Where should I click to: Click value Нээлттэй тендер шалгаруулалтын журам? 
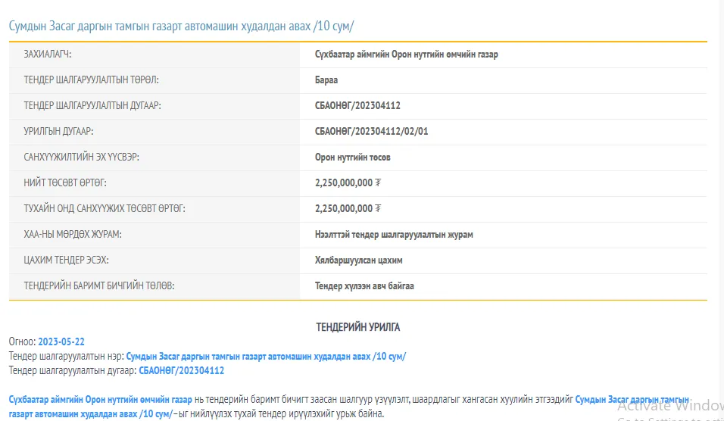(x=394, y=235)
